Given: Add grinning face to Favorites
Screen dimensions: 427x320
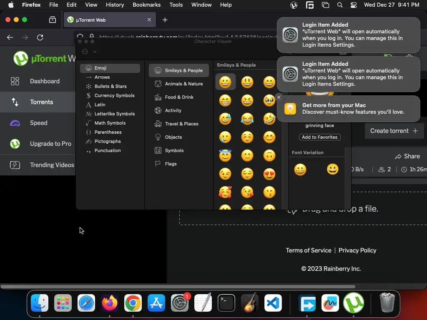Looking at the screenshot, I should (320, 137).
